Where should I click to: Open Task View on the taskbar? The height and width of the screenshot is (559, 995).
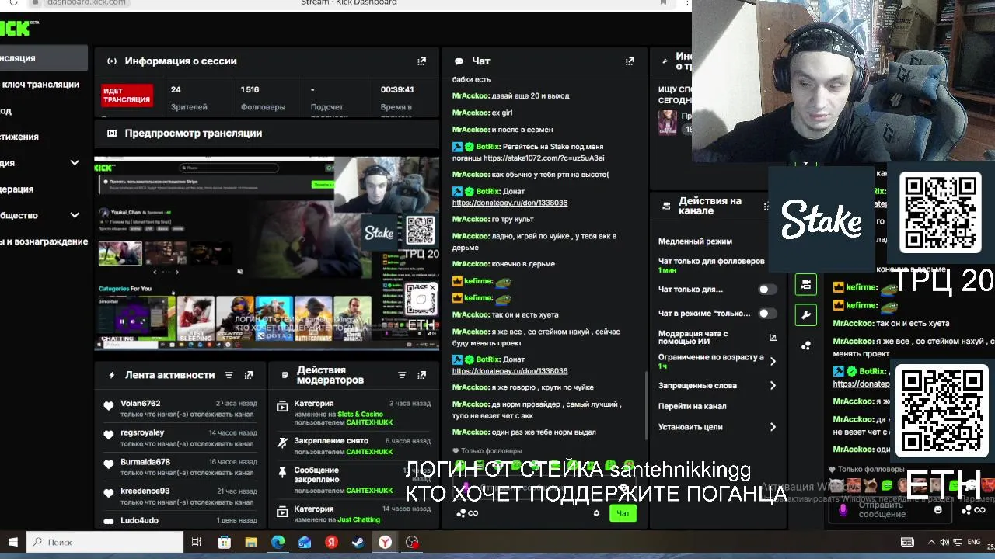197,542
